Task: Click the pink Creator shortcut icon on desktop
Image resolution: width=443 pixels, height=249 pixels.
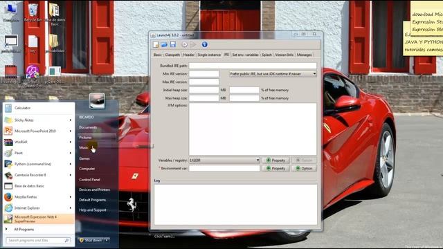Action: (x=33, y=72)
